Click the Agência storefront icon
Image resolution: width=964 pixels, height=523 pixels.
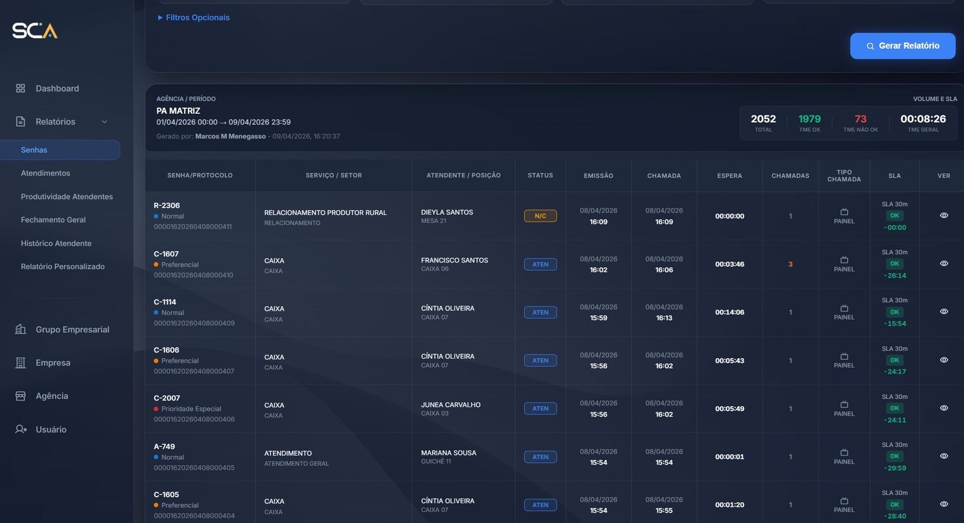tap(20, 396)
